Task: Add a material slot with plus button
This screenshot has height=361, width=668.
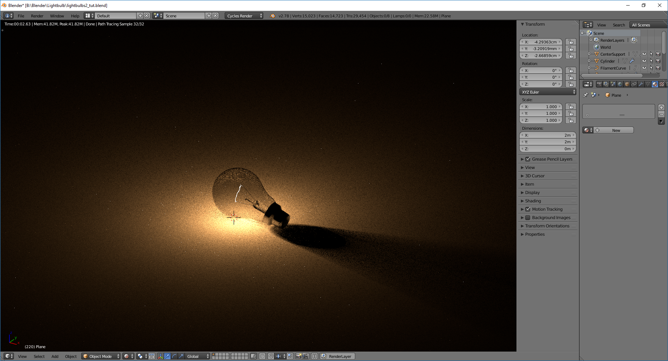Action: 661,107
